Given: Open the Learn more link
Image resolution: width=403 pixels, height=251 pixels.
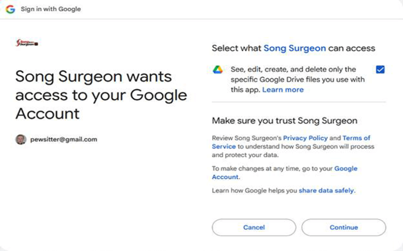Looking at the screenshot, I should click(x=283, y=90).
